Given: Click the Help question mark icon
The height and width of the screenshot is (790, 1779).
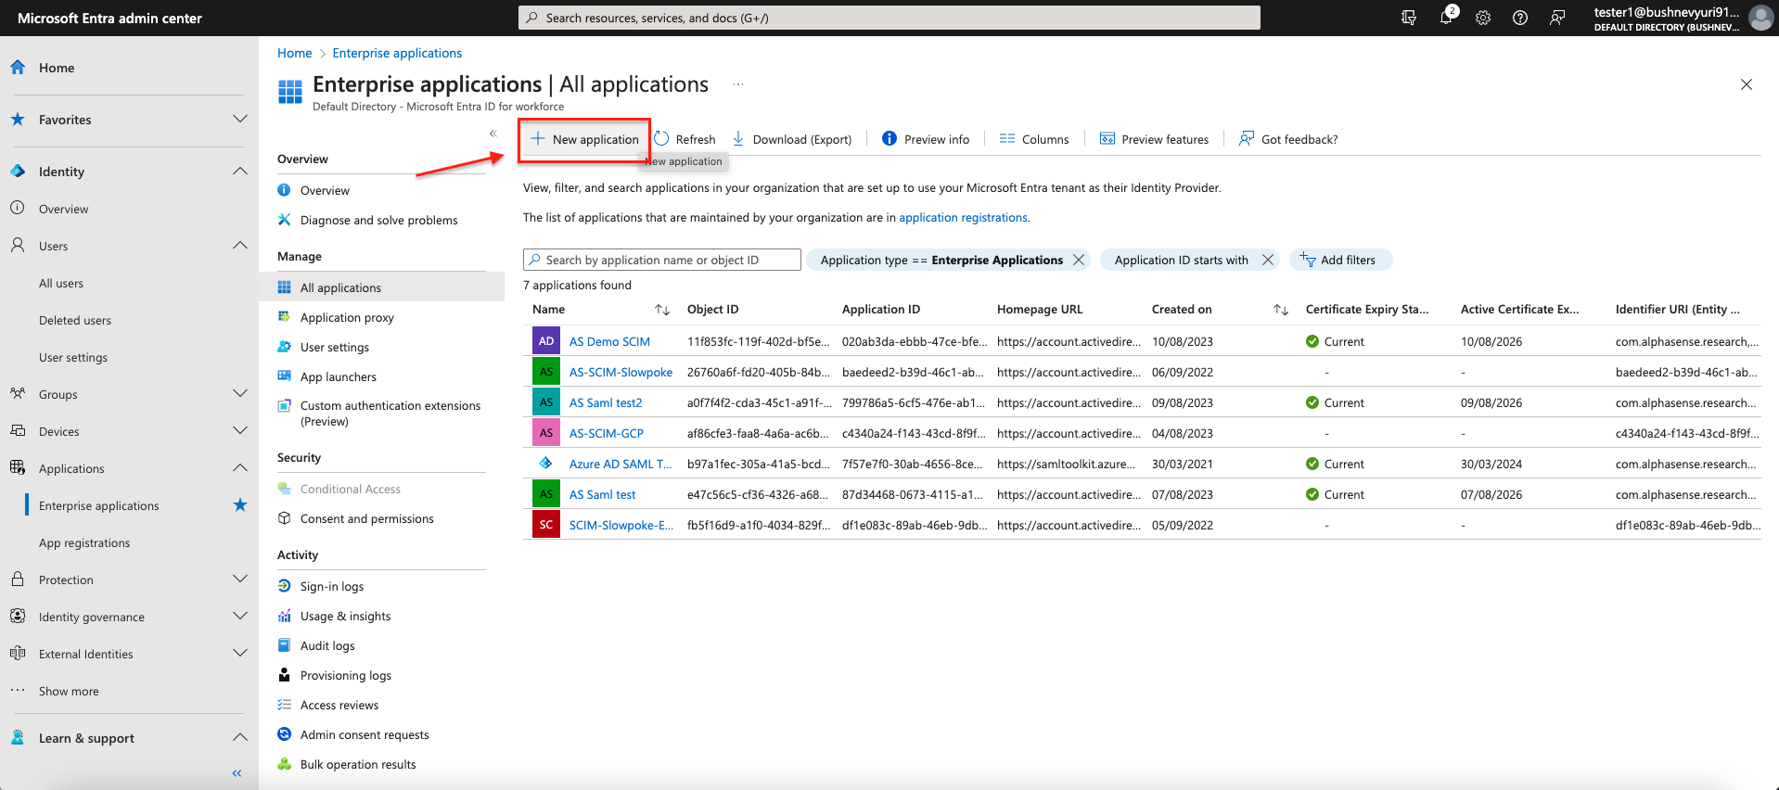Looking at the screenshot, I should 1520,18.
